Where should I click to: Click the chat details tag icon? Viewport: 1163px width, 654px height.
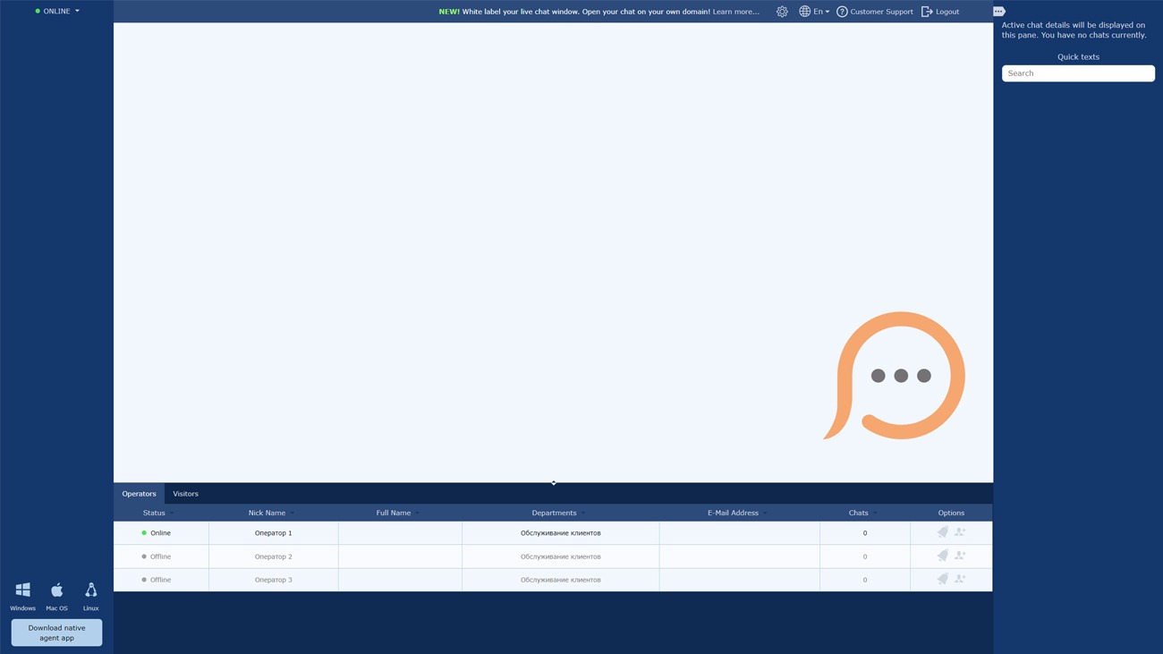tap(999, 12)
